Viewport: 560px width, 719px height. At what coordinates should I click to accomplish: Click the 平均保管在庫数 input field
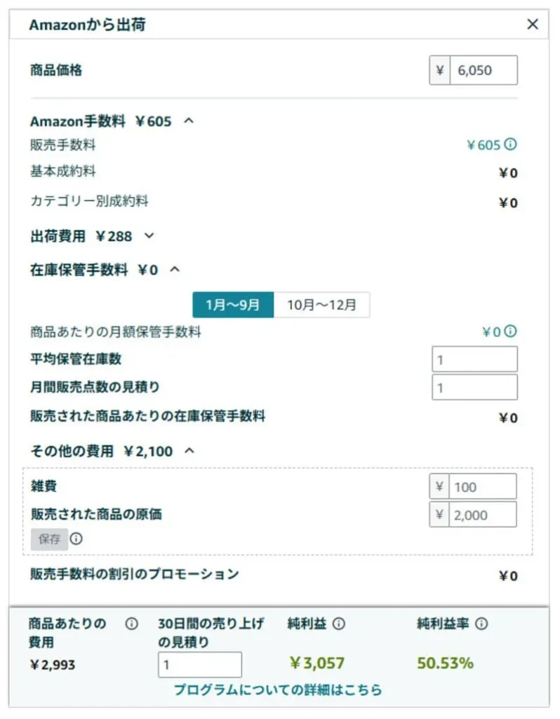click(x=475, y=359)
